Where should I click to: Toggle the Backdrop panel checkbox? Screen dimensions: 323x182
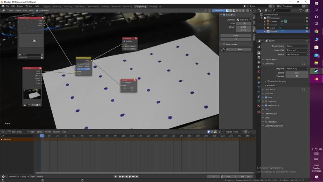(224, 15)
